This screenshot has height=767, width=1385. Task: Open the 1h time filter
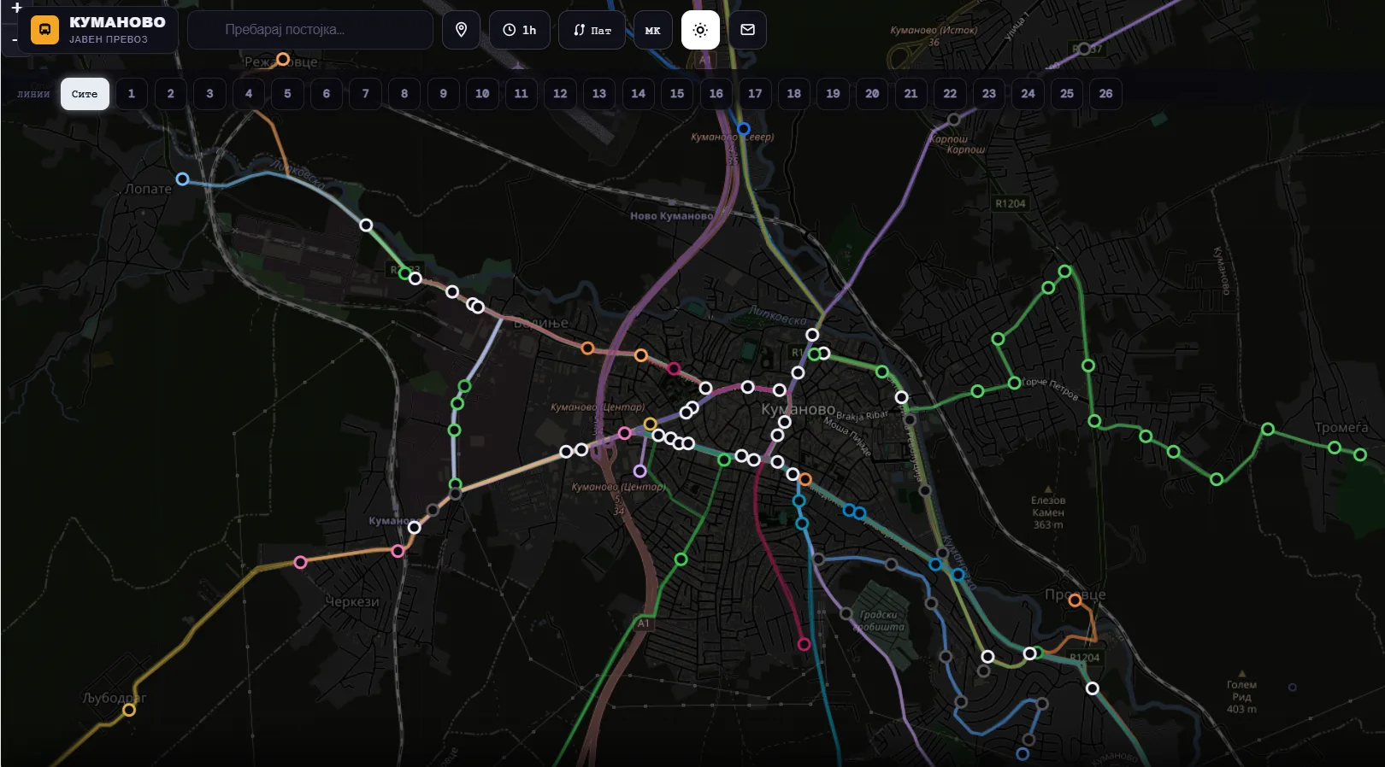[520, 30]
